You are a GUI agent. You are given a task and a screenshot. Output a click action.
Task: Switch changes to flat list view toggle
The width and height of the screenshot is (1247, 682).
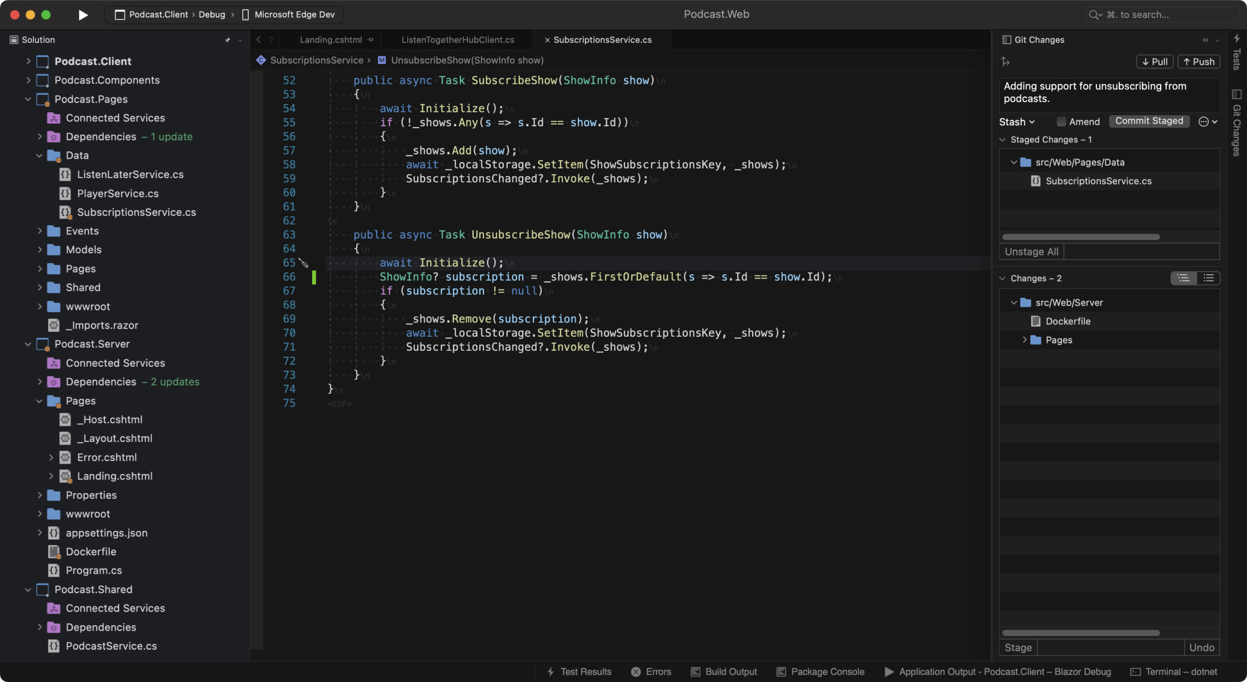(1208, 278)
